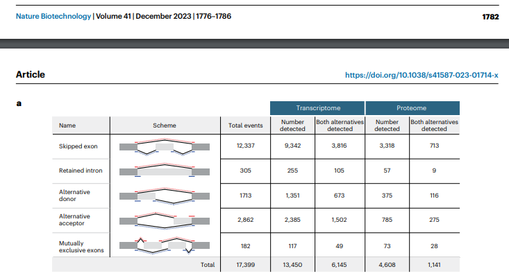The height and width of the screenshot is (278, 509).
Task: Click Proteome 'Both alternatives detected' header
Action: pyautogui.click(x=434, y=125)
